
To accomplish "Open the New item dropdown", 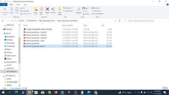I will (x=68, y=8).
